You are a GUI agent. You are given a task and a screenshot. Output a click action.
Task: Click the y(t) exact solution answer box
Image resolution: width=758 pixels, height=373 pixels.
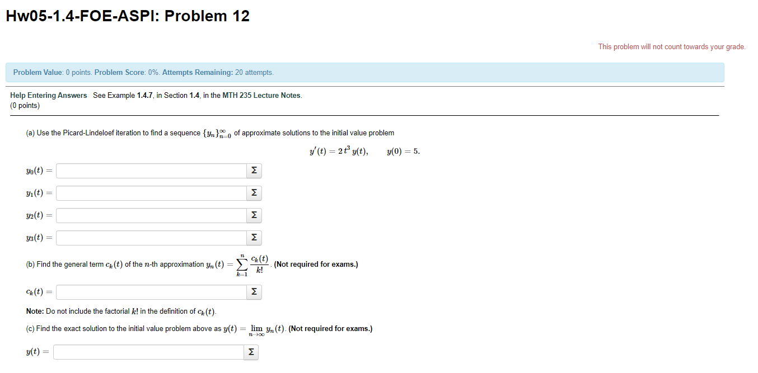click(148, 352)
